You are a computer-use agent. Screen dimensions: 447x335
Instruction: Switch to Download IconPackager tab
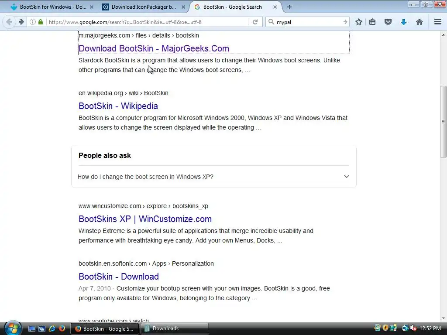pyautogui.click(x=143, y=7)
